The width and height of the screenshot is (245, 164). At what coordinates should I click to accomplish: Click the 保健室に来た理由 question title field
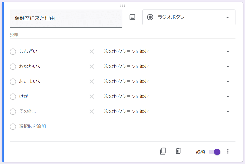point(66,18)
